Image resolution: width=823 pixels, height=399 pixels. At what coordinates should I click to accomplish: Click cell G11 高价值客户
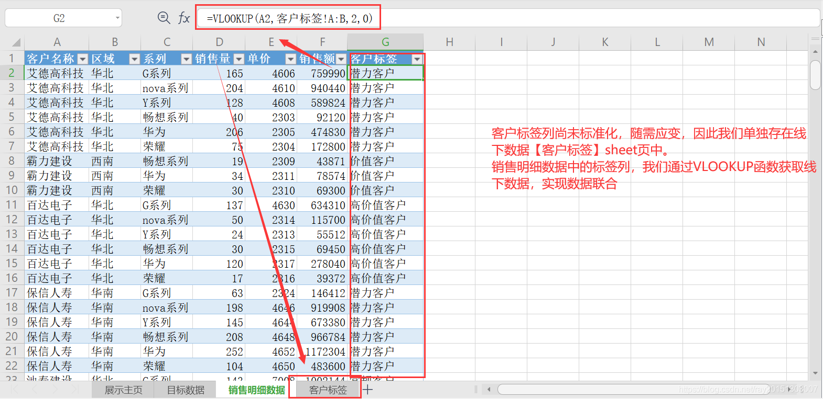[x=385, y=204]
